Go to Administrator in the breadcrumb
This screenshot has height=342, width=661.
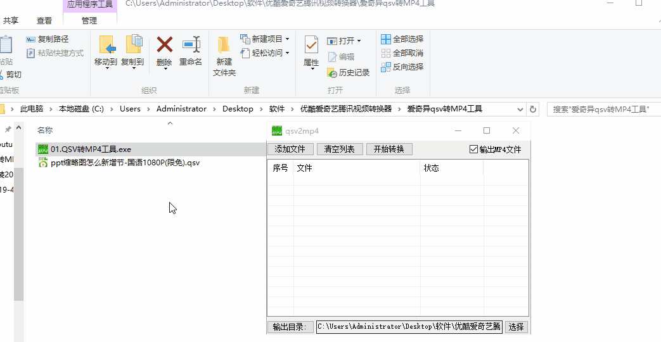(x=181, y=109)
